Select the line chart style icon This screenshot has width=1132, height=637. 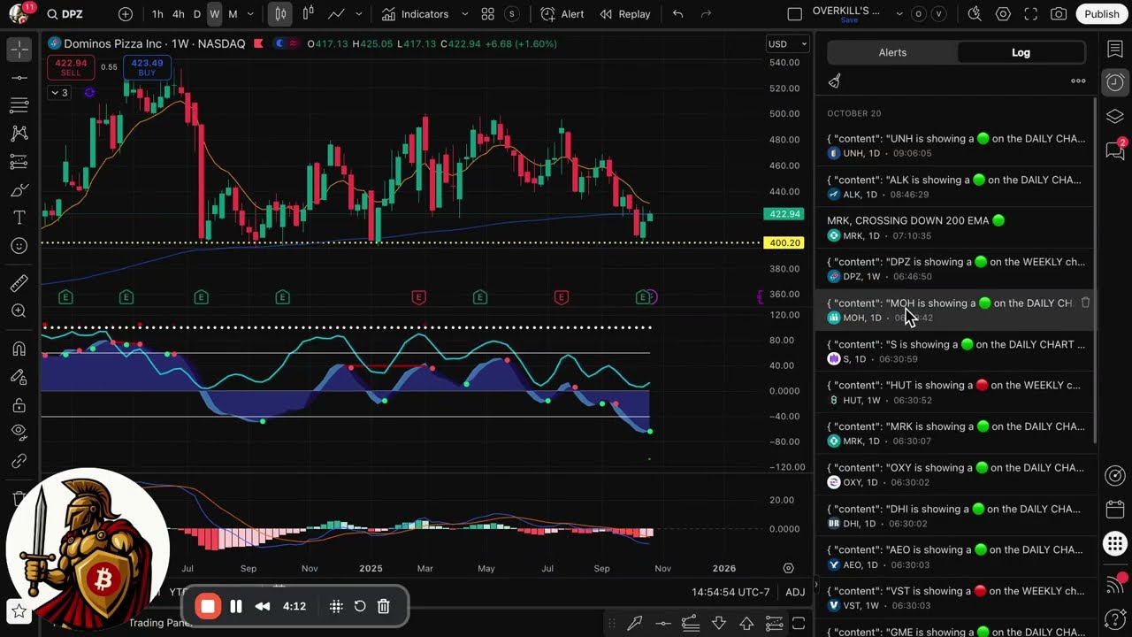[x=336, y=14]
